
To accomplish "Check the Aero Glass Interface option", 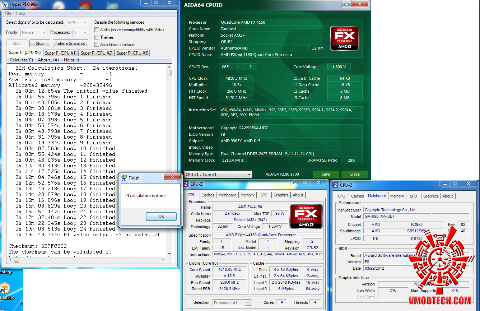I will 97,45.
